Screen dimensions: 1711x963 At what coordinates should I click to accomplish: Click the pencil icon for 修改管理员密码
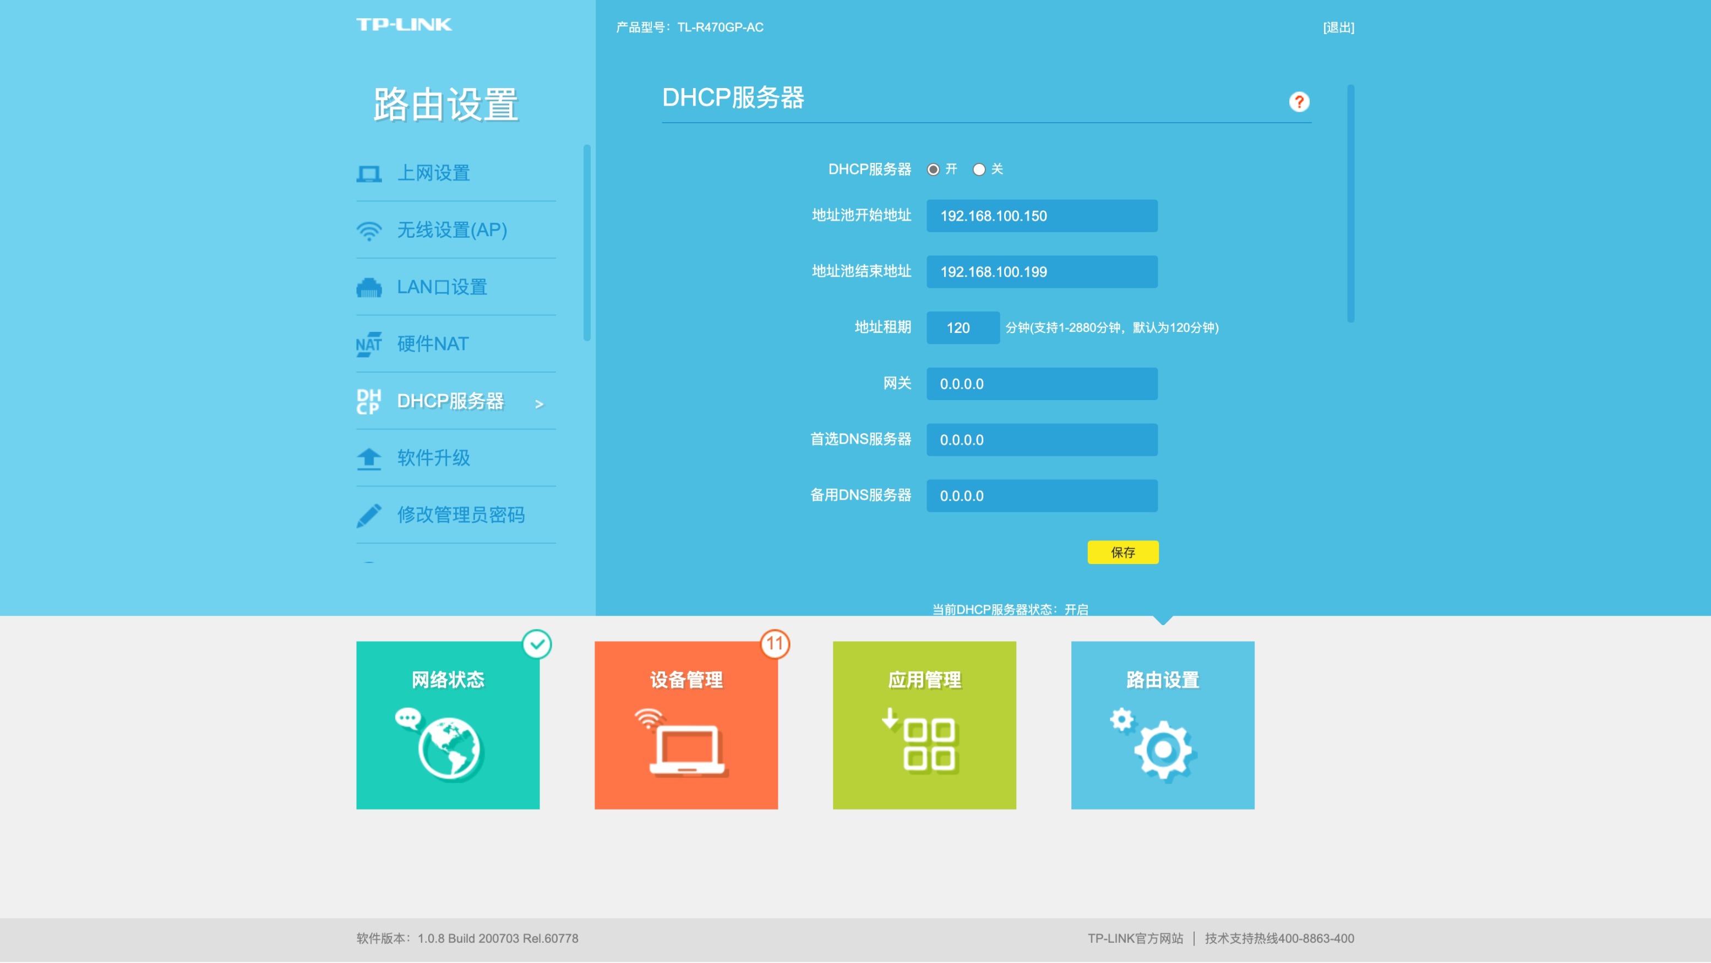click(369, 515)
